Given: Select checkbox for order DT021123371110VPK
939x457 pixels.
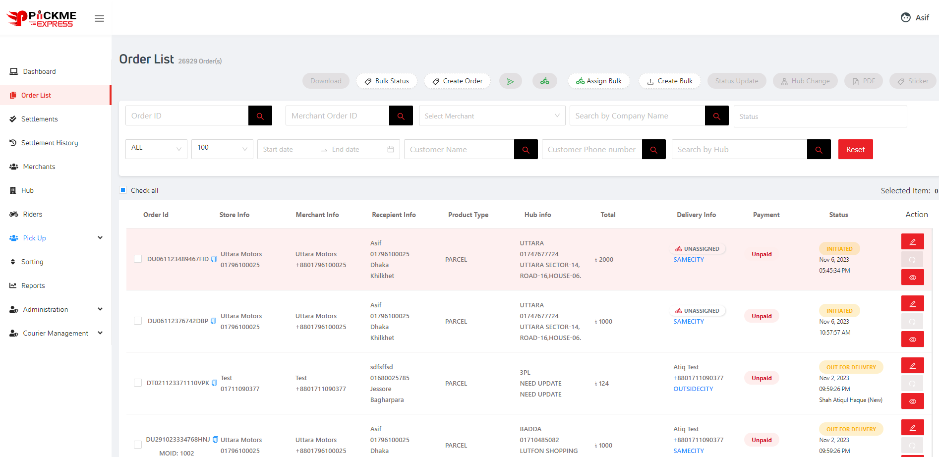Looking at the screenshot, I should (x=138, y=383).
